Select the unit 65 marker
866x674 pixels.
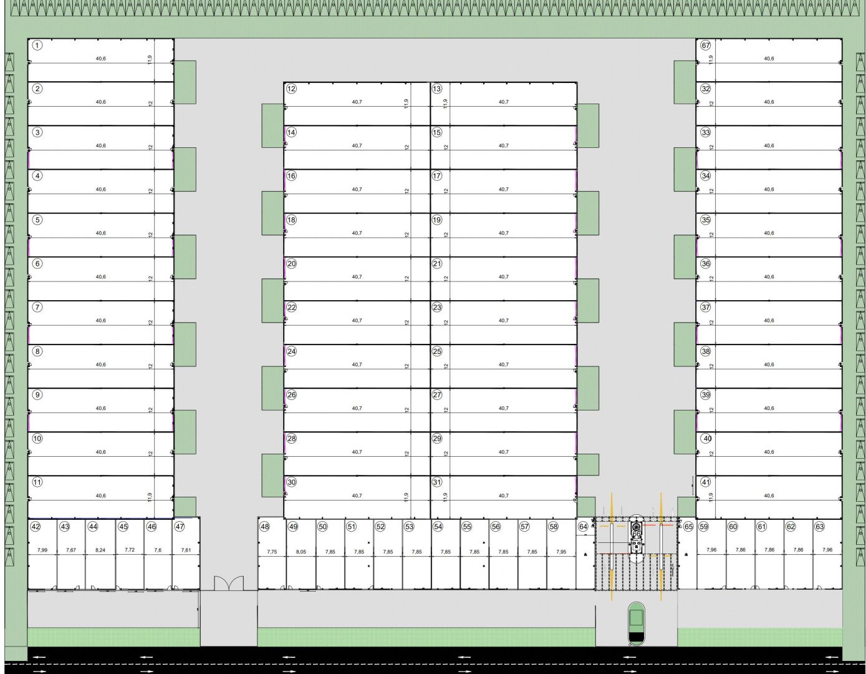coord(688,527)
